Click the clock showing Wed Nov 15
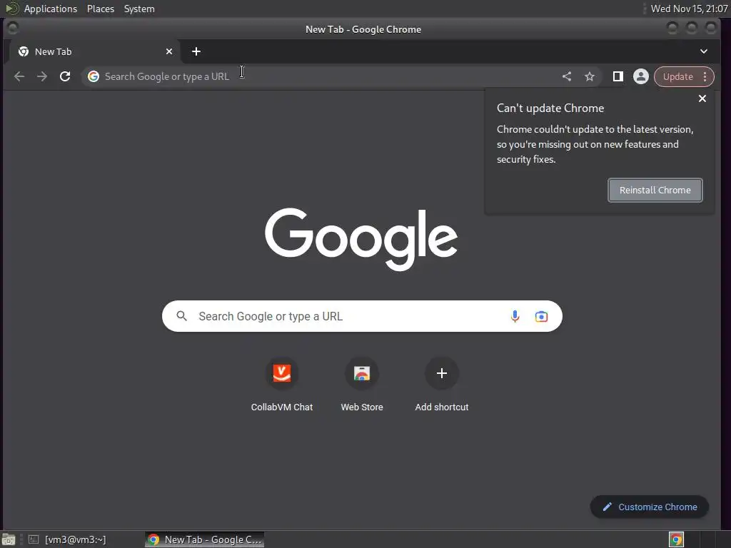Viewport: 731px width, 548px height. pyautogui.click(x=689, y=9)
